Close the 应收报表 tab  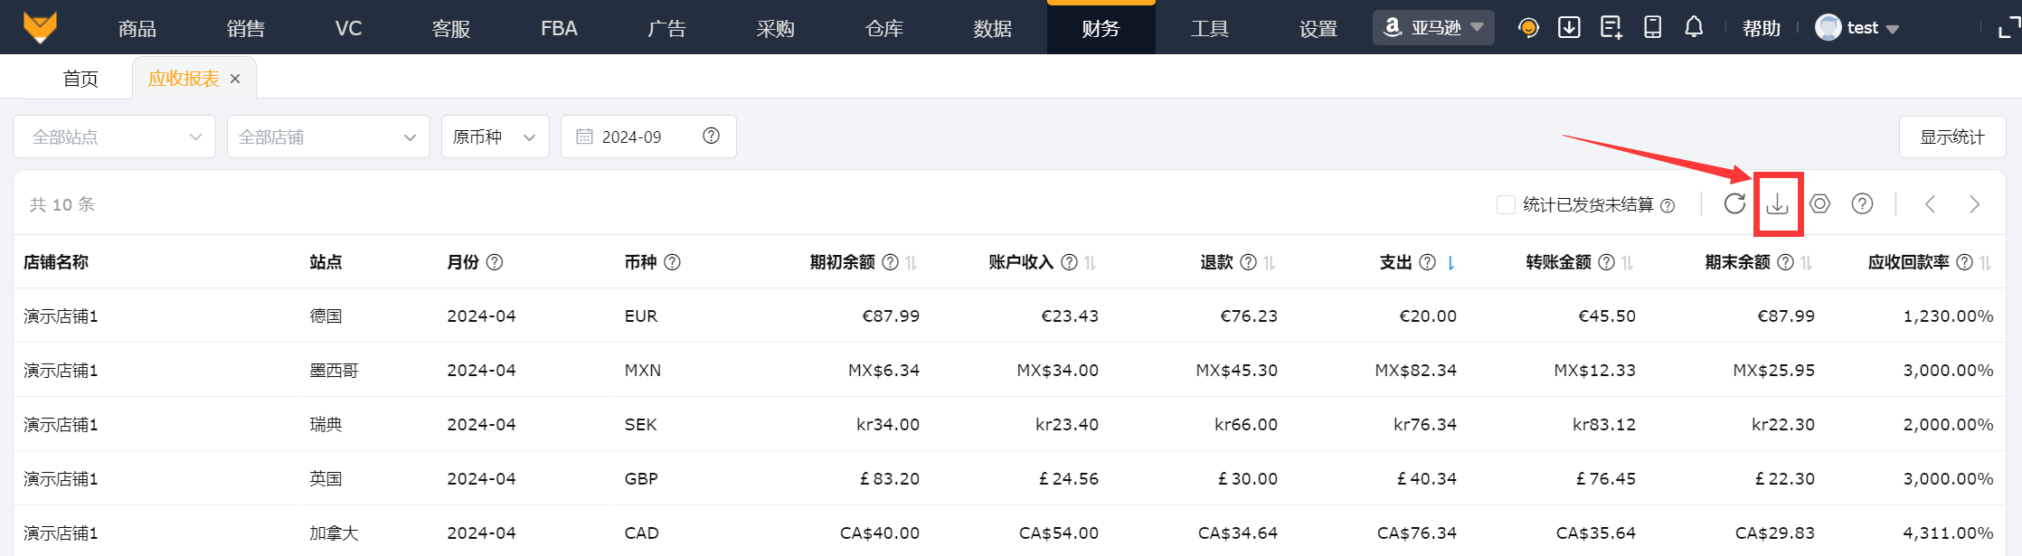(x=235, y=80)
